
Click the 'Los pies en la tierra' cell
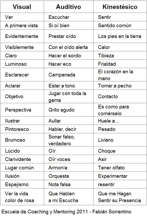click(x=119, y=36)
